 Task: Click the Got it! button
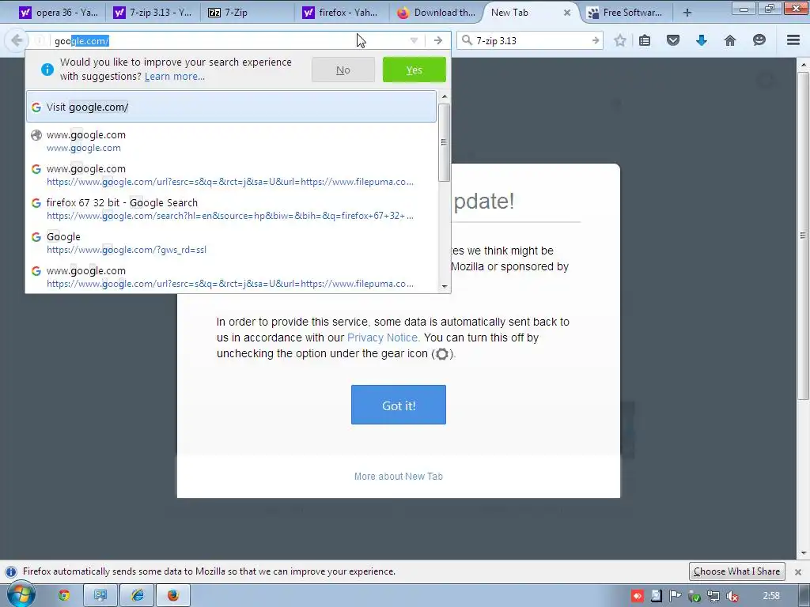[x=399, y=405]
